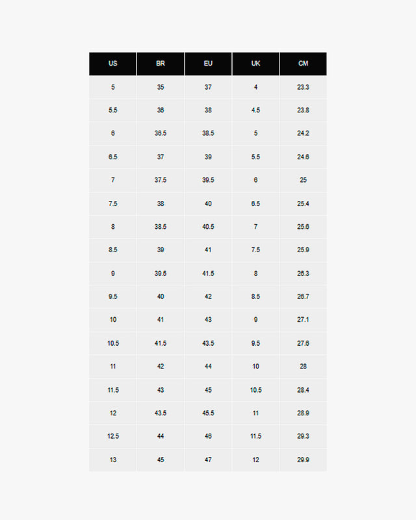
Task: Click the US size 13 cell
Action: (x=113, y=460)
